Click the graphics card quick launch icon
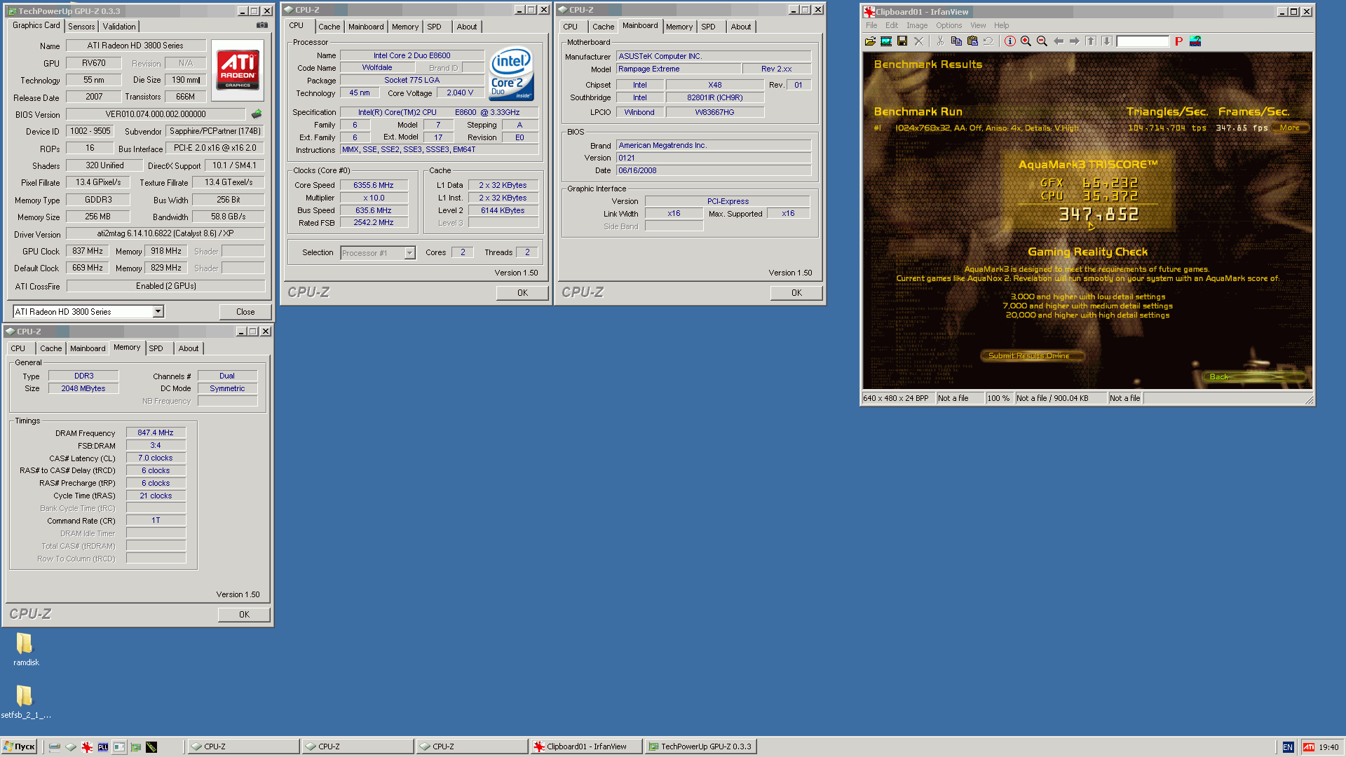Image resolution: width=1346 pixels, height=757 pixels. pos(135,747)
